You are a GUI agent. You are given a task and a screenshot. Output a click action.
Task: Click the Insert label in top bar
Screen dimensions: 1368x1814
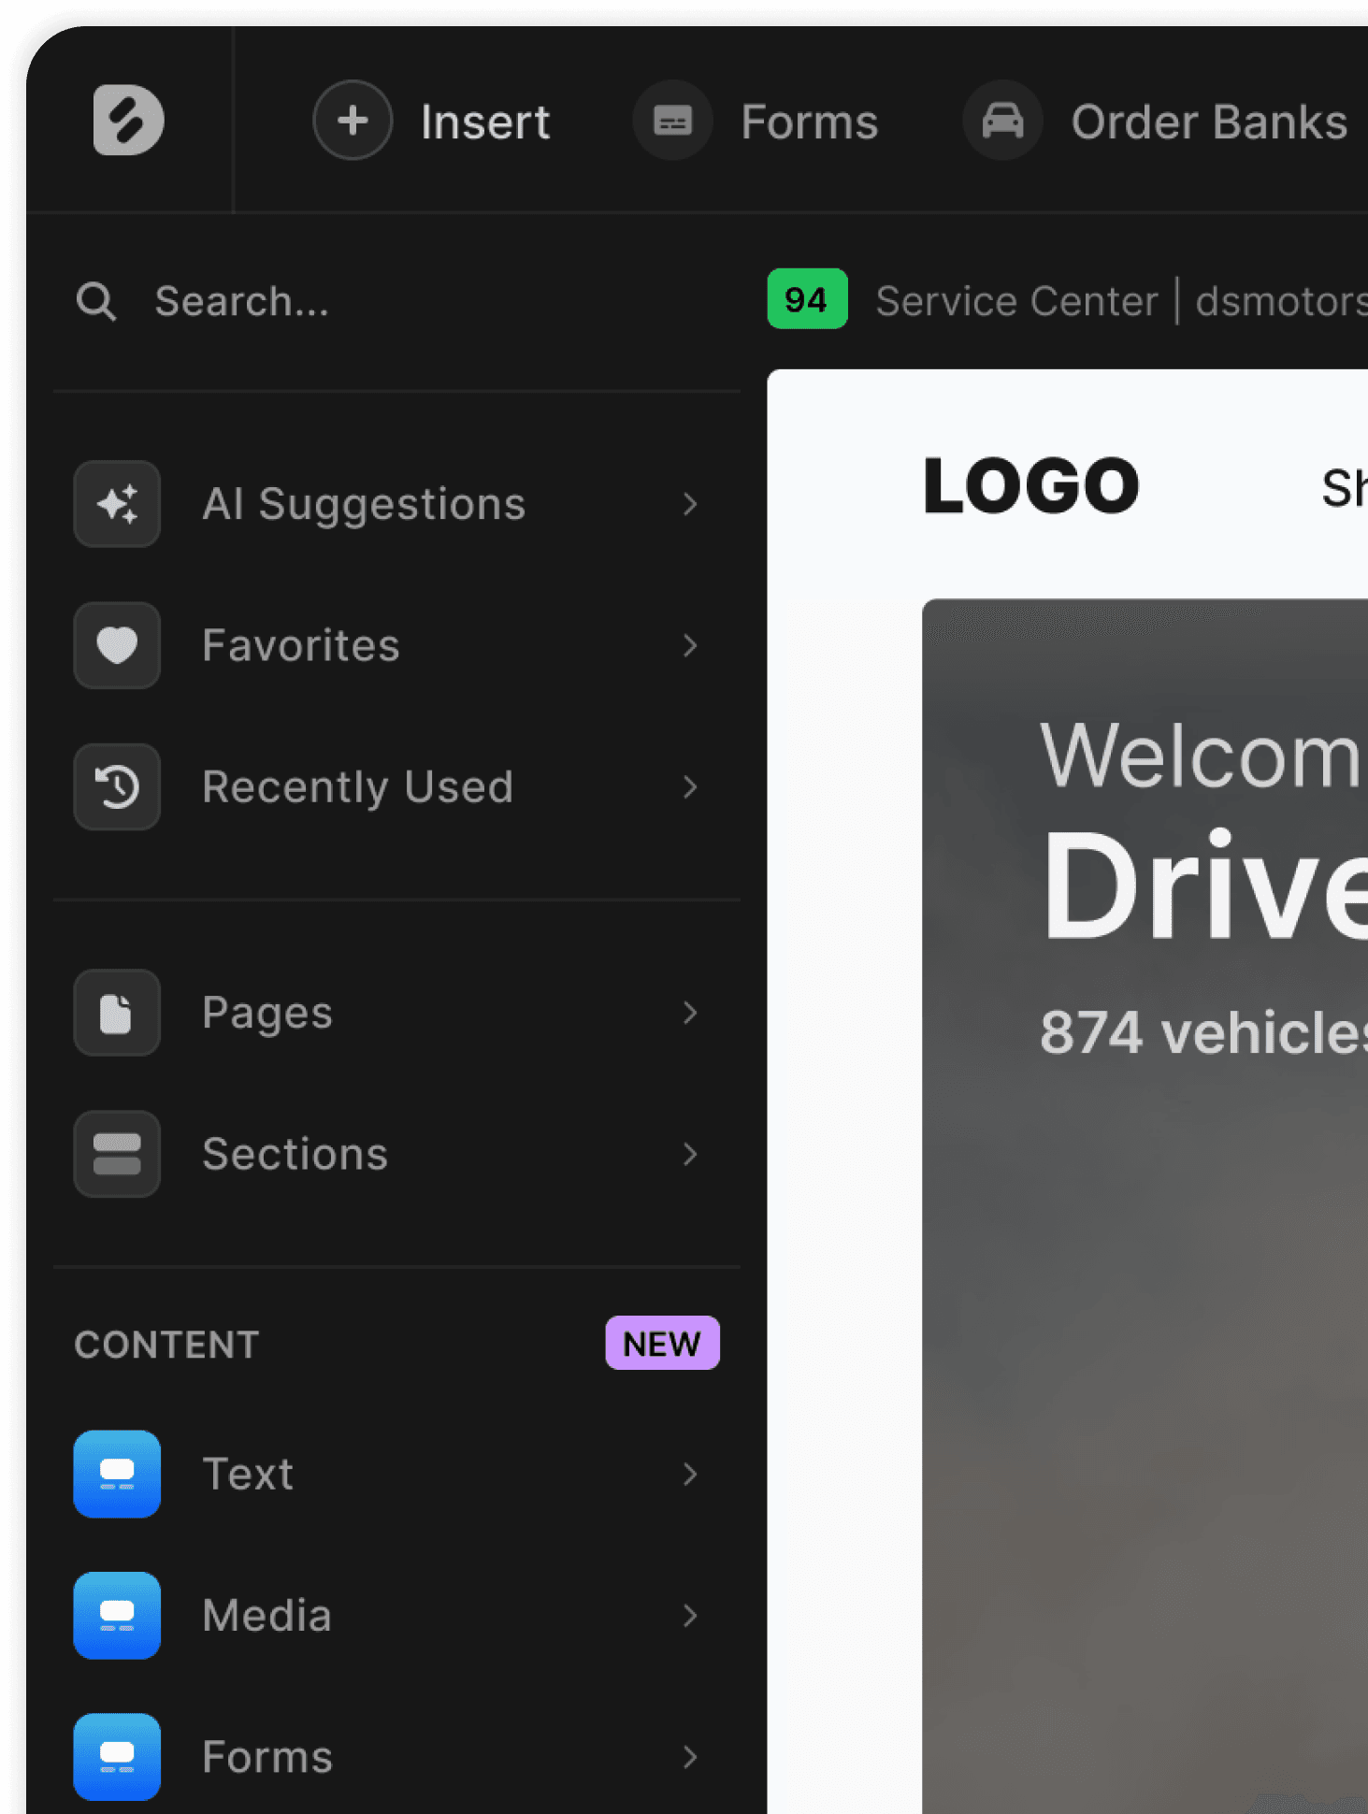point(485,122)
